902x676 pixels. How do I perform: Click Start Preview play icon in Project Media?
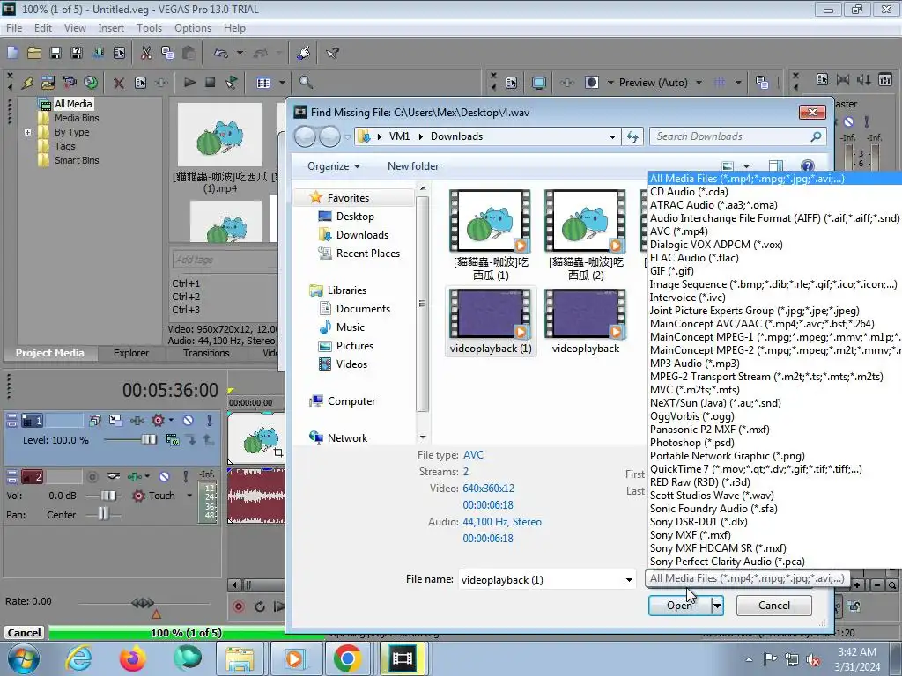[189, 83]
